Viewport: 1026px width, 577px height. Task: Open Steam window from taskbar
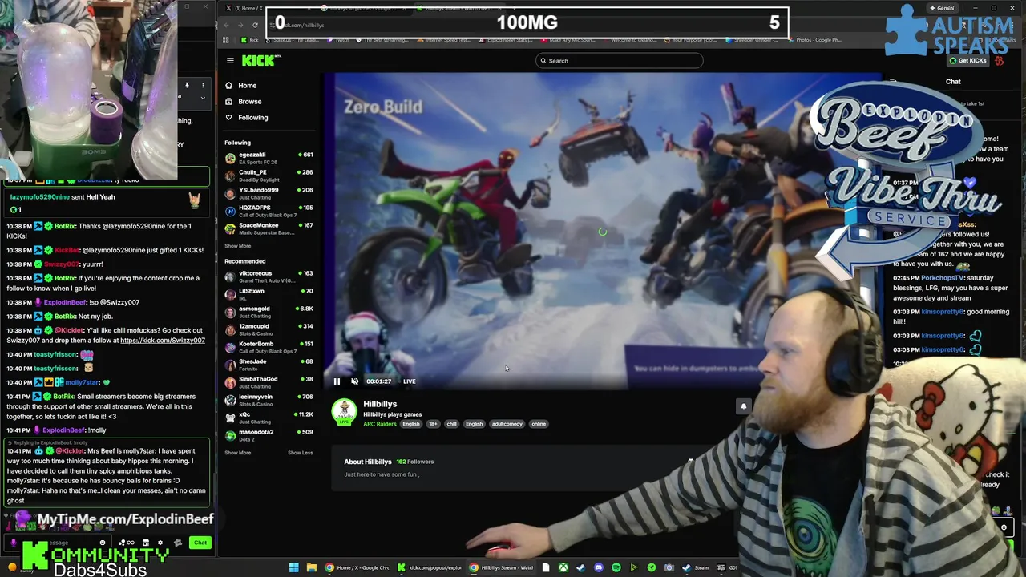point(695,567)
